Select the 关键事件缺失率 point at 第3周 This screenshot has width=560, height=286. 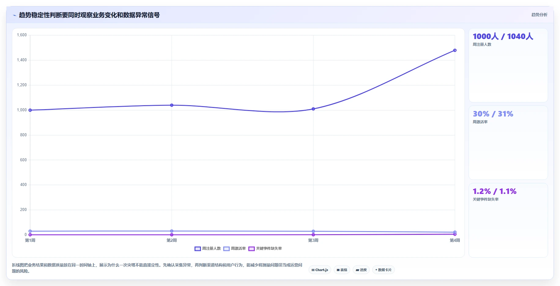313,235
